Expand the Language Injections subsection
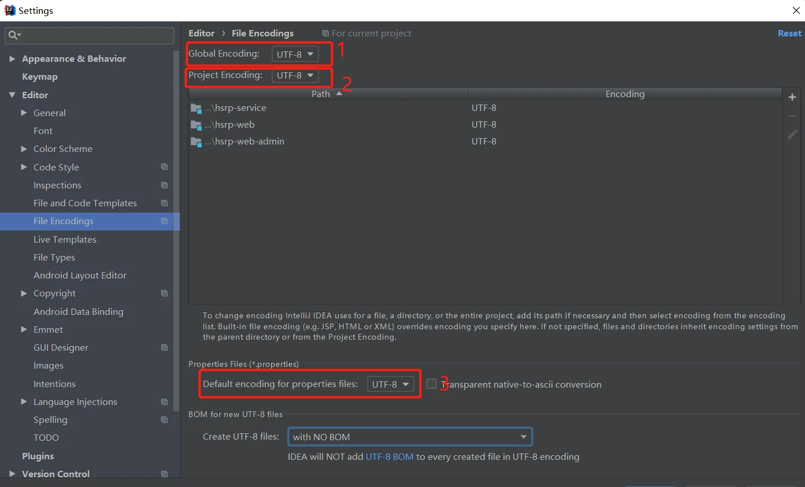This screenshot has height=487, width=805. [x=24, y=402]
